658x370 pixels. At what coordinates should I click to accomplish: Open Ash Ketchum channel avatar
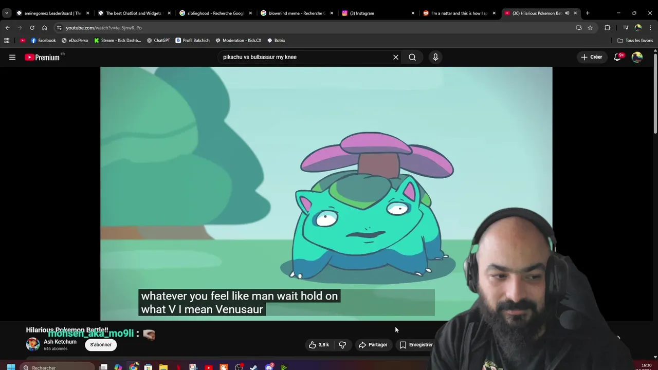point(33,344)
